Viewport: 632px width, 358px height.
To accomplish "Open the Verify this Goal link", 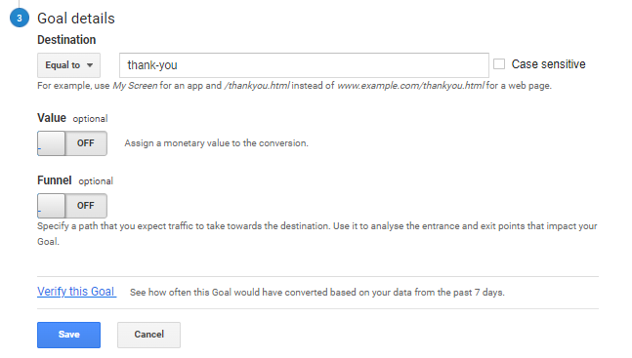I will click(x=76, y=292).
